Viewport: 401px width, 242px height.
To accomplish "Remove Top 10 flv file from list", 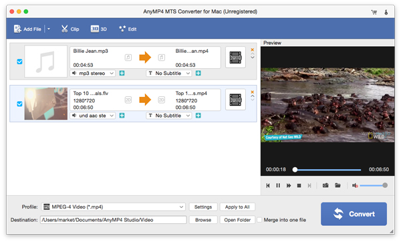I will 252,92.
